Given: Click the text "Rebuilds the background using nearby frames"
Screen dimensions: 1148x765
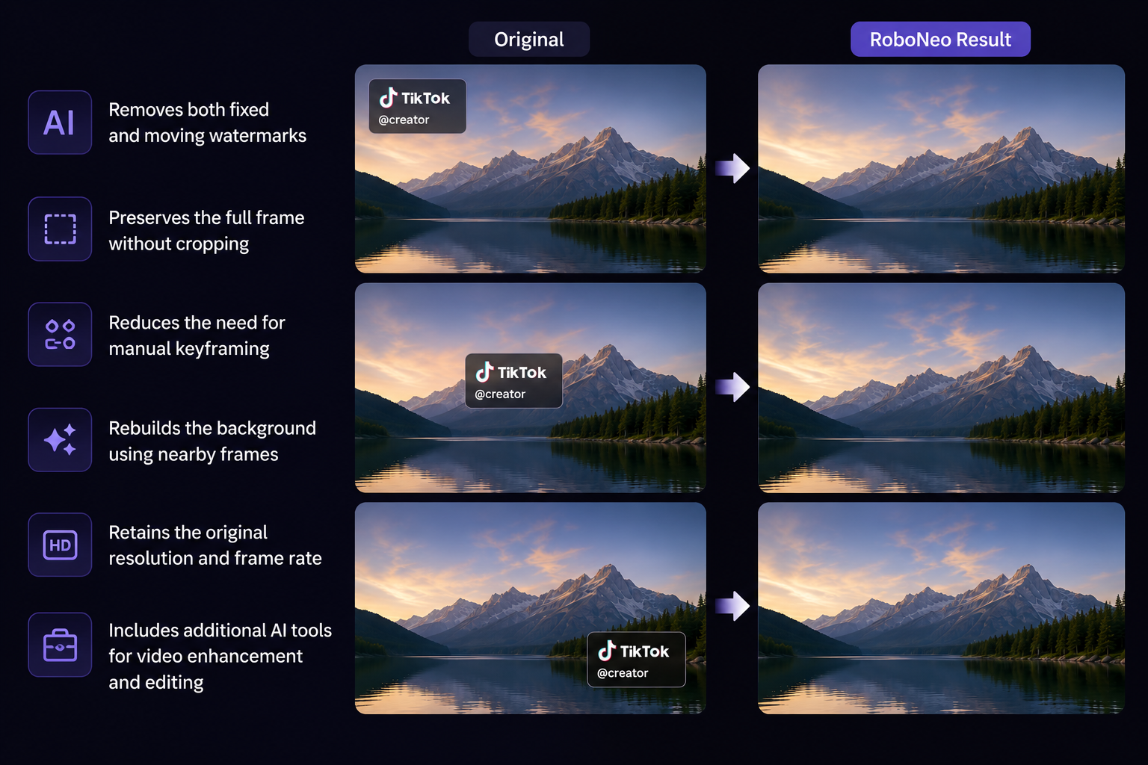Looking at the screenshot, I should coord(212,441).
